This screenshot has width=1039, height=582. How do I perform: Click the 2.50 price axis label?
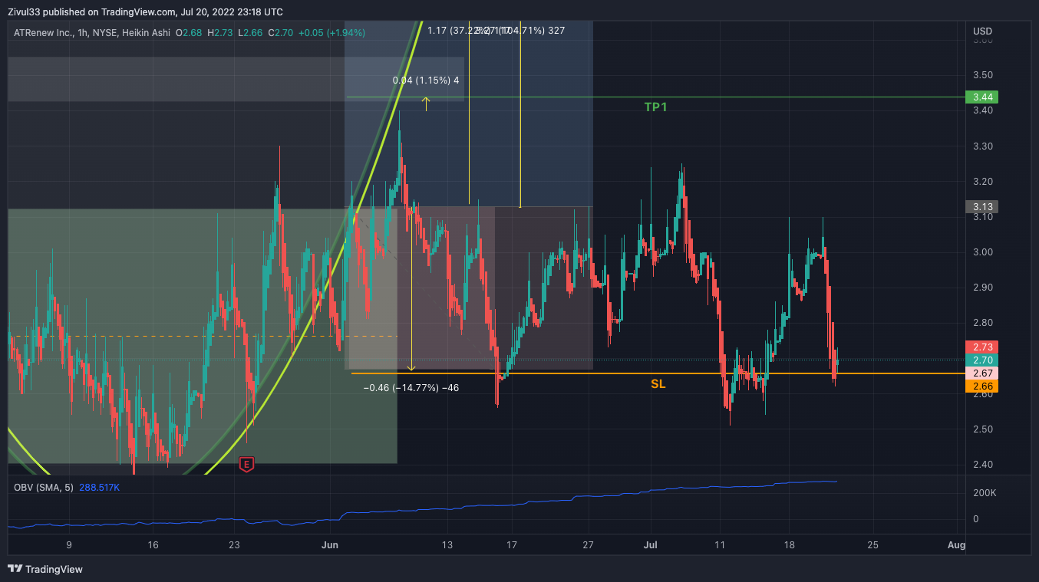(982, 429)
